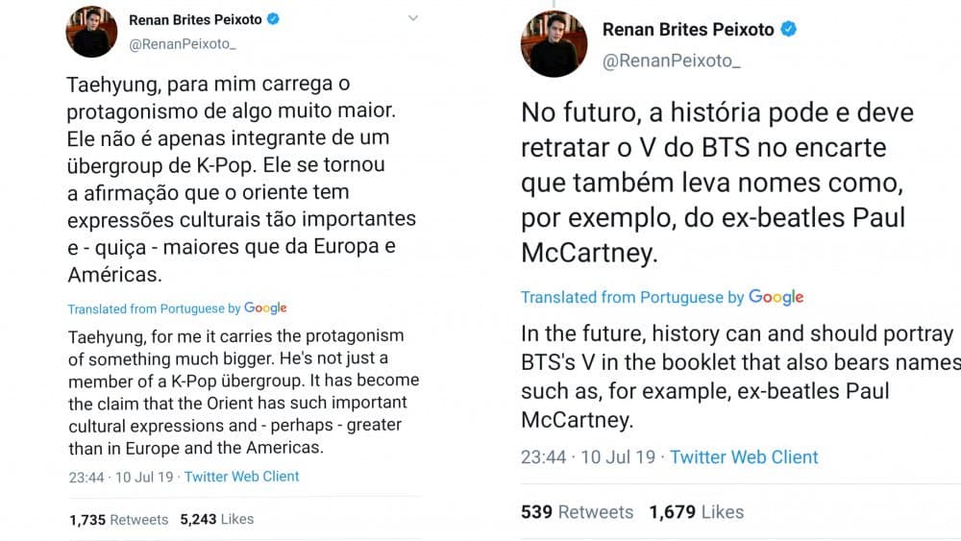
Task: View the 1,735 Retweets list
Action: 118,519
